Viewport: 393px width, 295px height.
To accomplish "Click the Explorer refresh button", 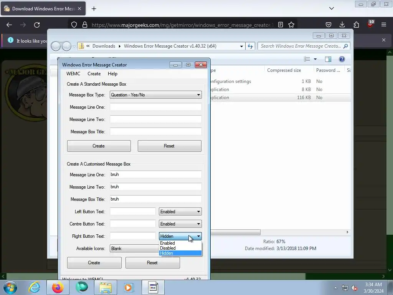I will coord(250,46).
